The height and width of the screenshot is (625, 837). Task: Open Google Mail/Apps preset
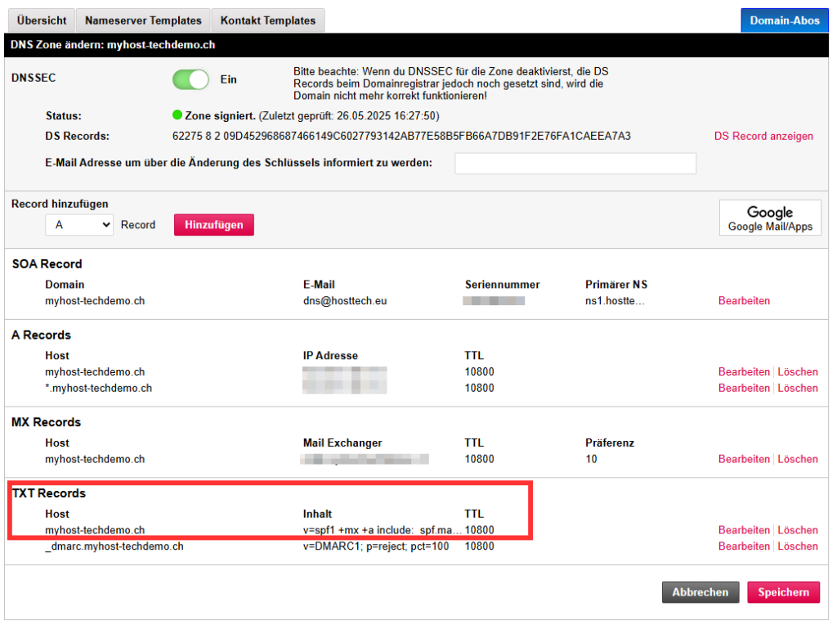point(770,218)
